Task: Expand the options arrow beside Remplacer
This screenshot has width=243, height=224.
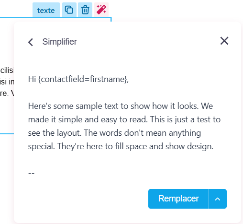Action: coord(218,199)
